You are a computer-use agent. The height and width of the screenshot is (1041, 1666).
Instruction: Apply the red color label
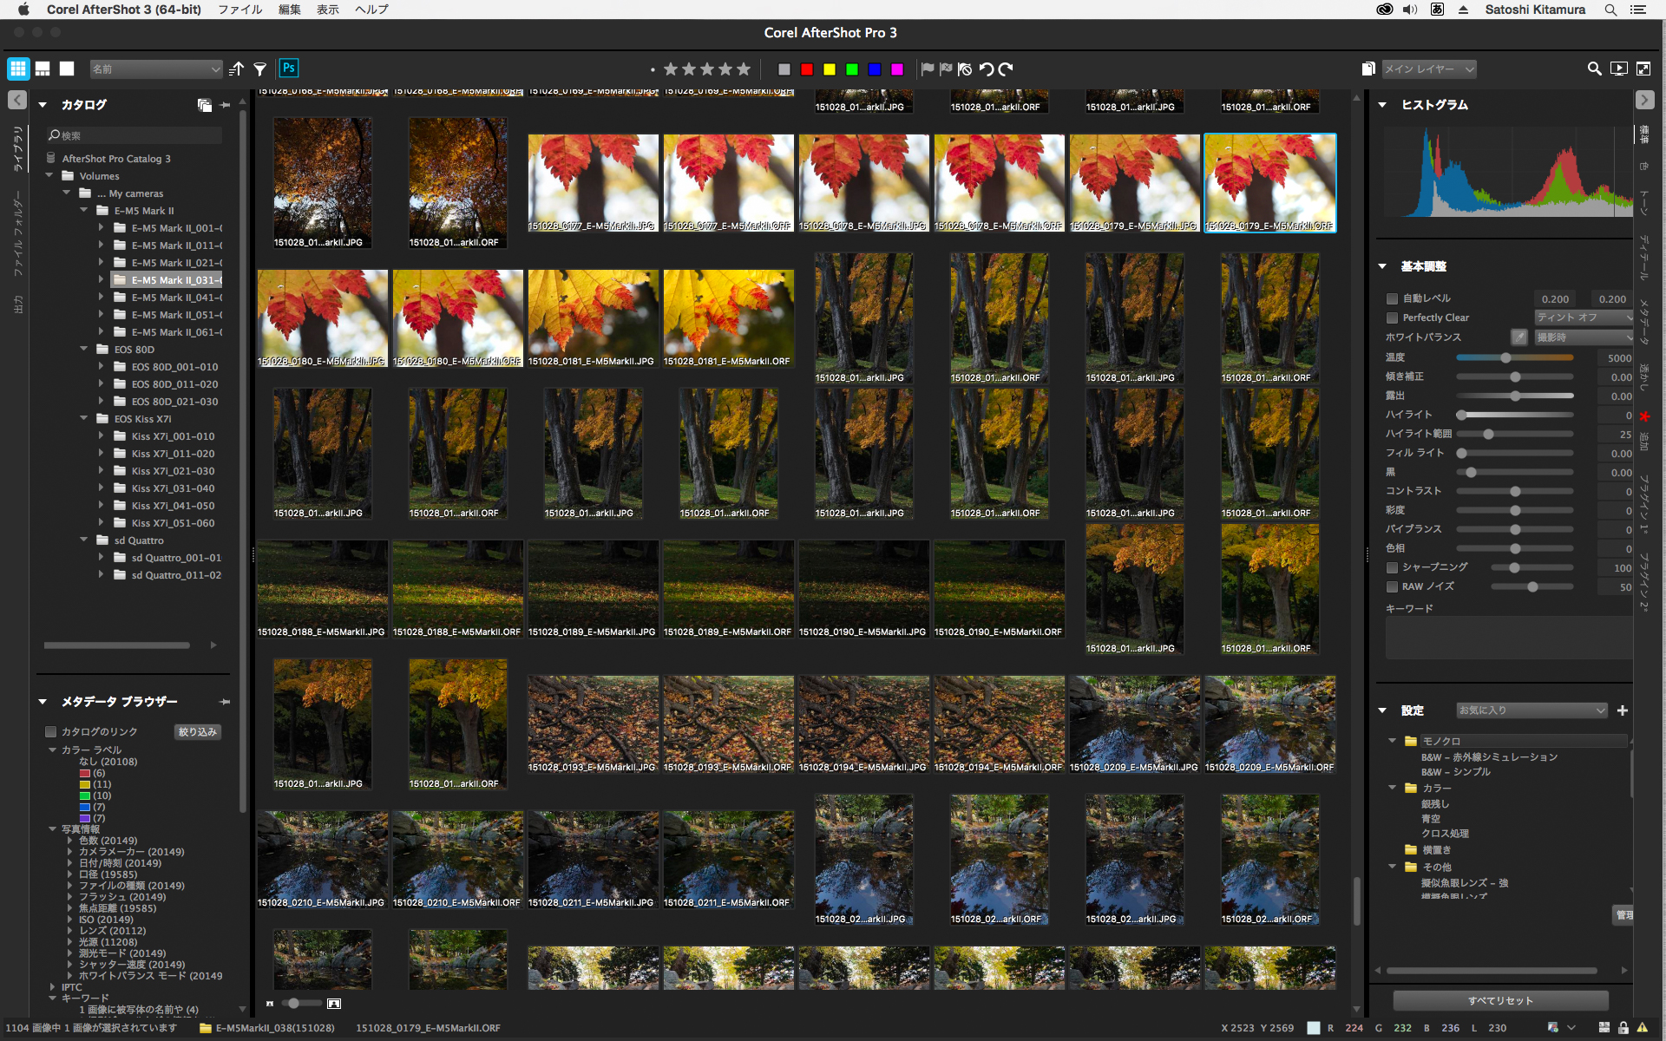tap(807, 69)
